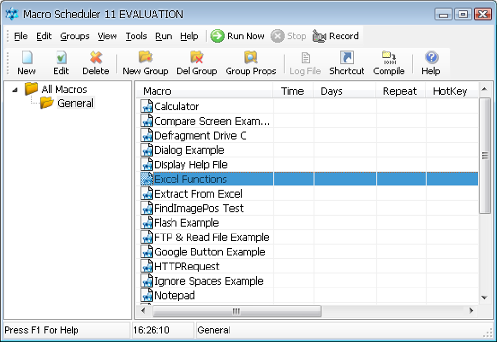Screen dimensions: 497x342
Task: Click the Macro Scheduler title bar app icon
Action: pos(12,14)
